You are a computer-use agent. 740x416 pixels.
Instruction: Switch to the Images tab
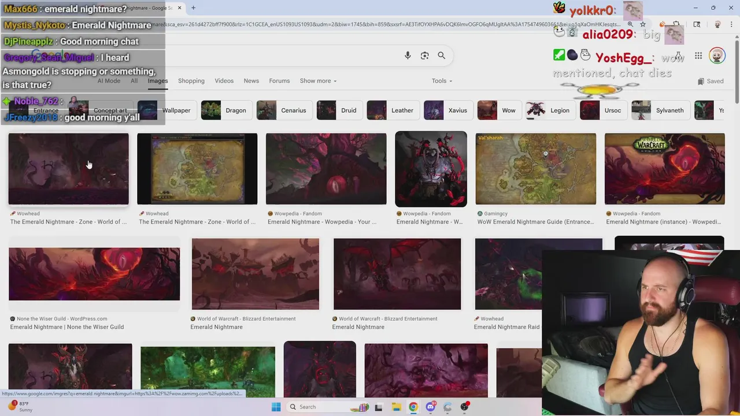pos(157,81)
